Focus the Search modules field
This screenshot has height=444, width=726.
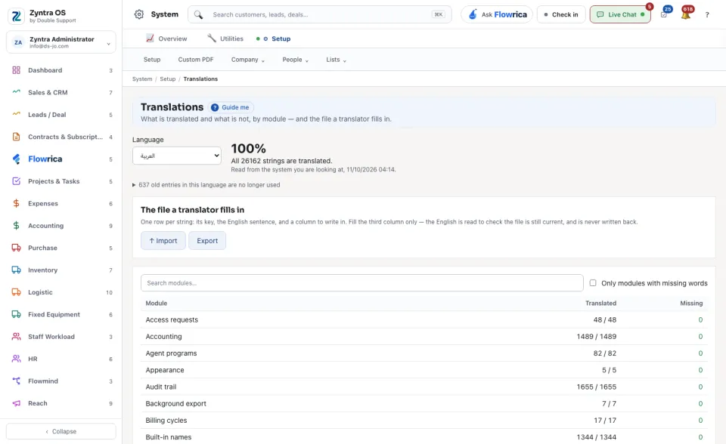[362, 282]
